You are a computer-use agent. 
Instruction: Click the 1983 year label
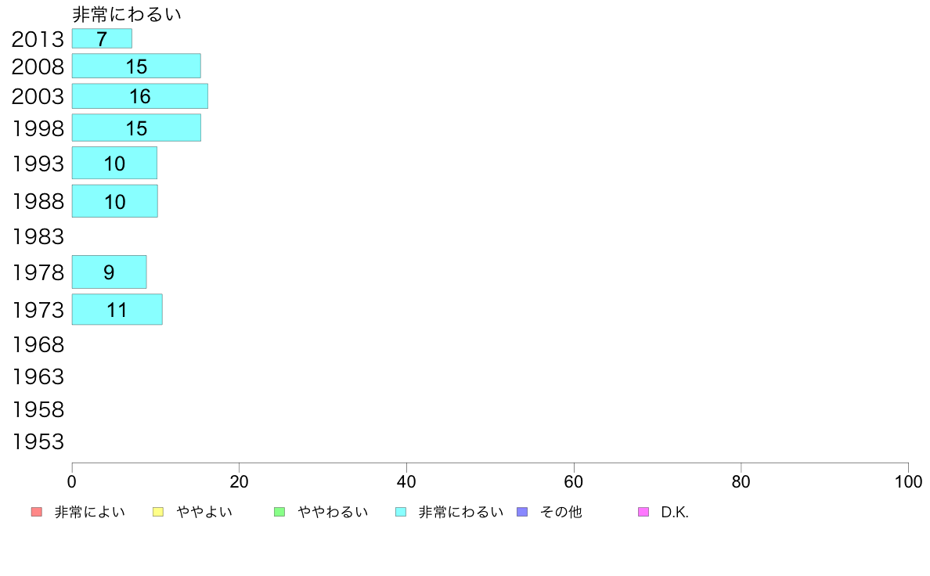(x=38, y=236)
